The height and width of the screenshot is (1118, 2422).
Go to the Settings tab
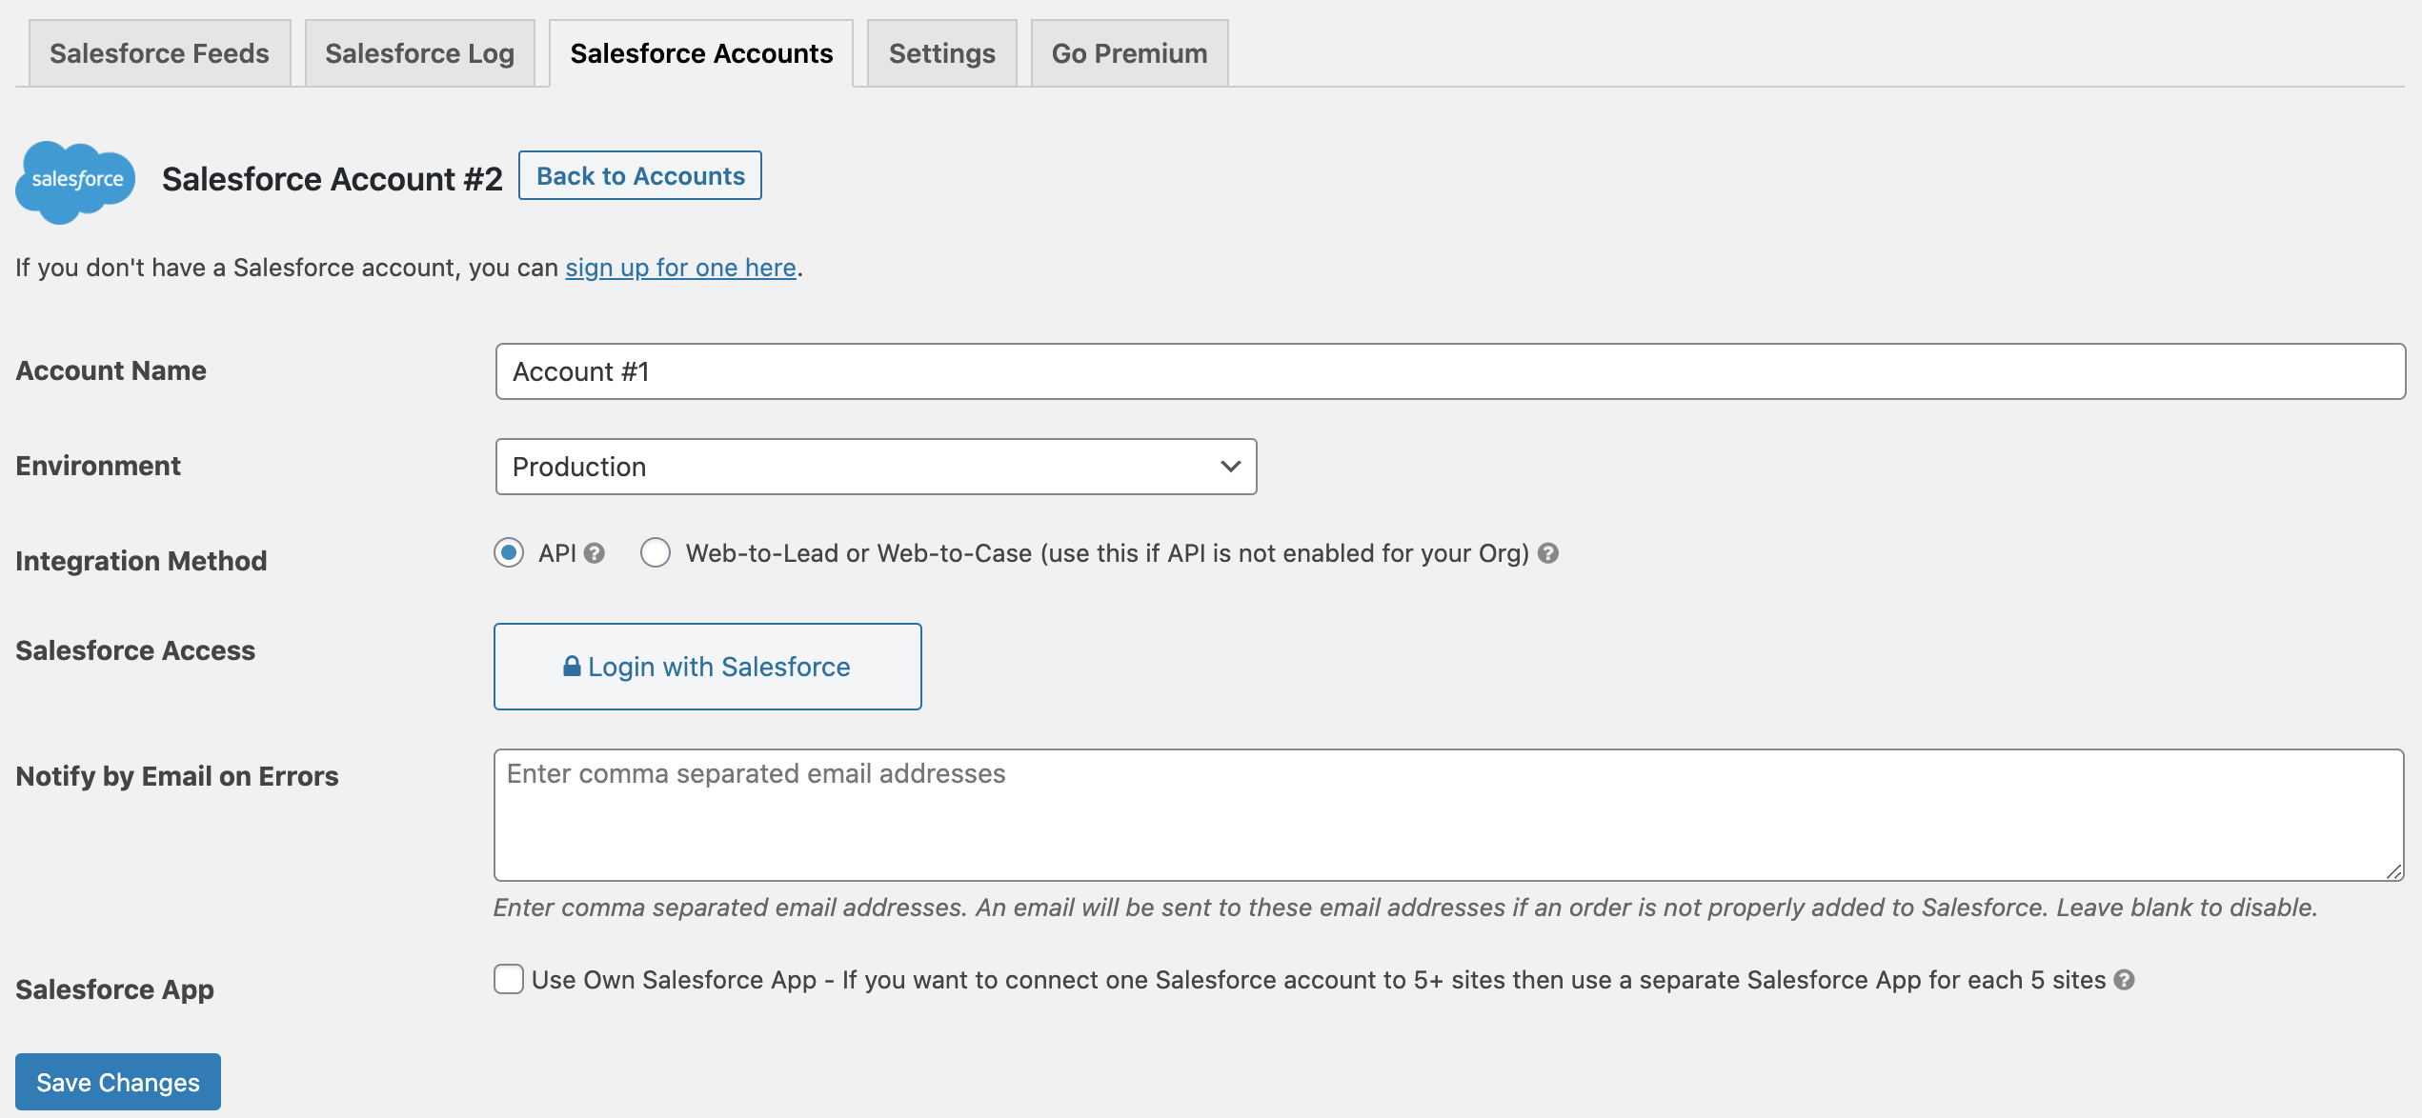(x=941, y=53)
